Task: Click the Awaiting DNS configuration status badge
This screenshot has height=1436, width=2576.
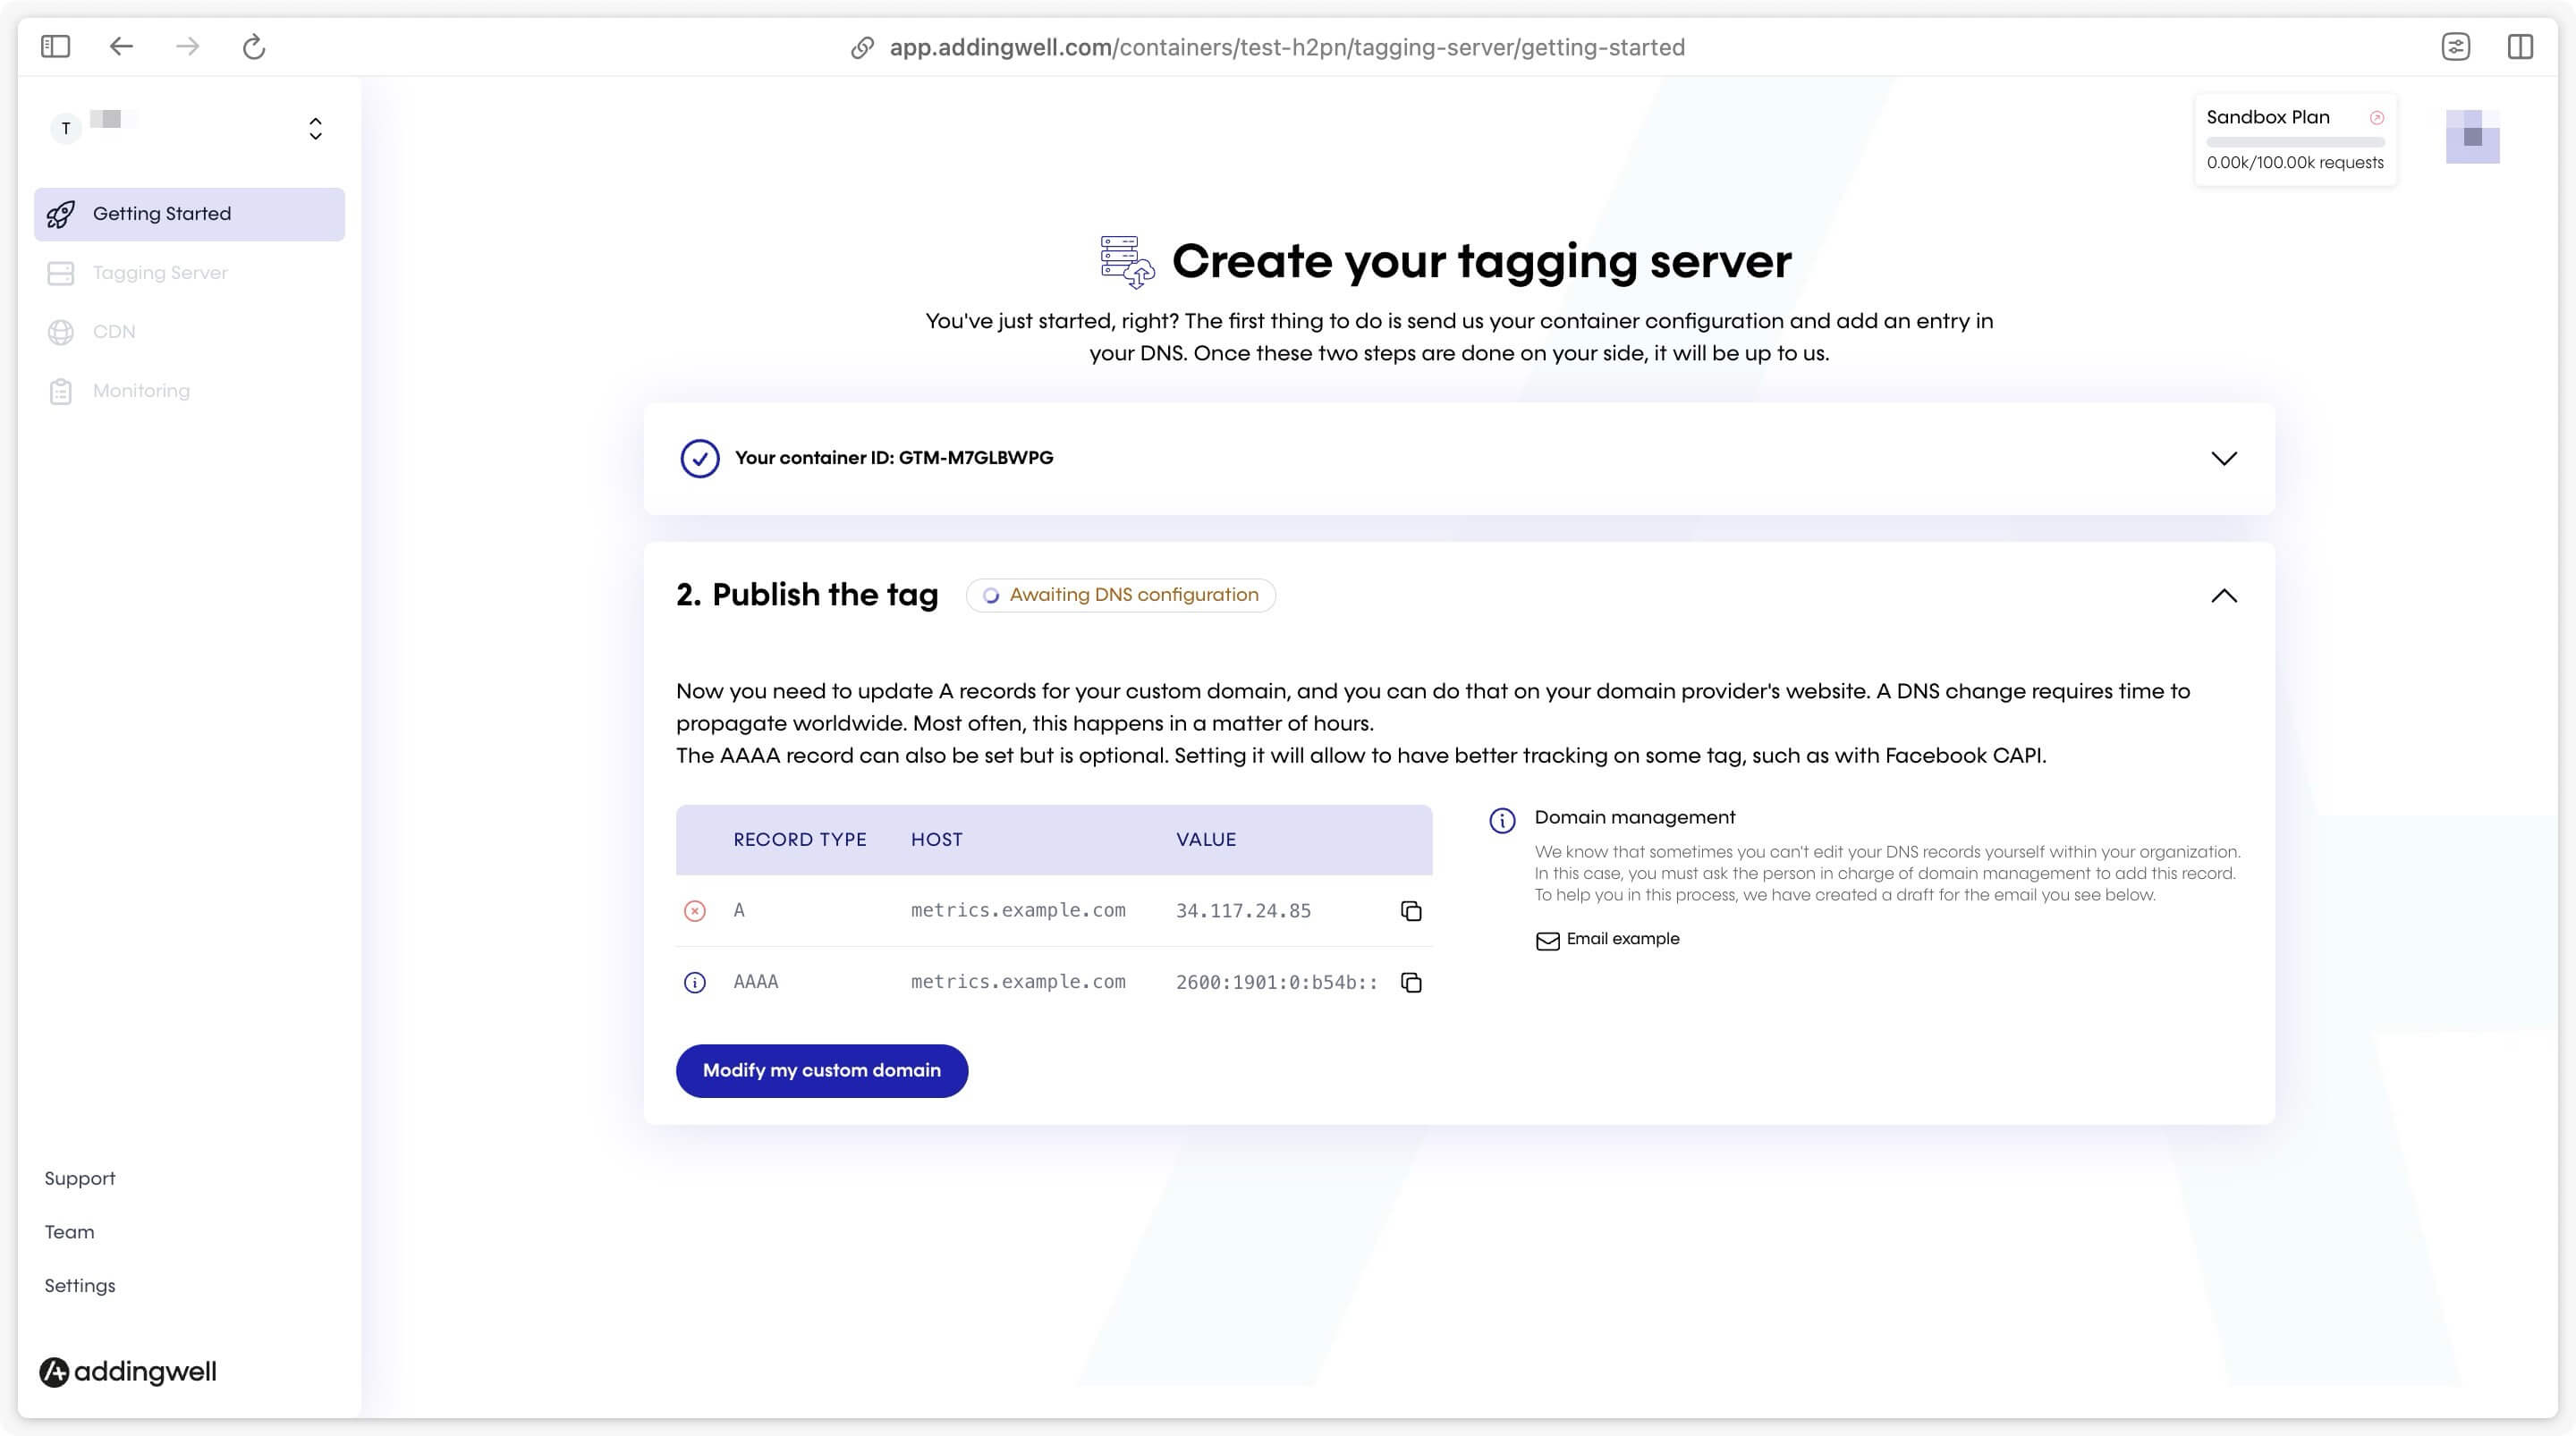Action: tap(1121, 595)
